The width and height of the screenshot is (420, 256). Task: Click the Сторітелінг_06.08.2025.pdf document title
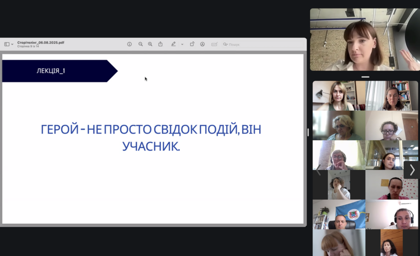click(x=41, y=42)
